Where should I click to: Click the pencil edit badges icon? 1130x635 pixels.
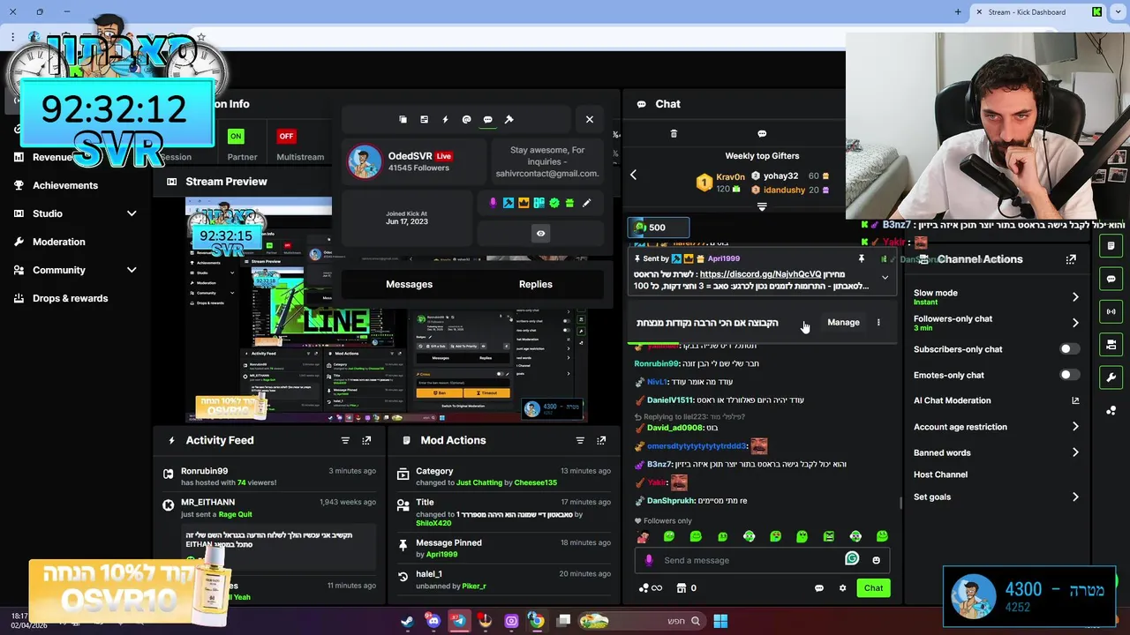[x=586, y=203]
